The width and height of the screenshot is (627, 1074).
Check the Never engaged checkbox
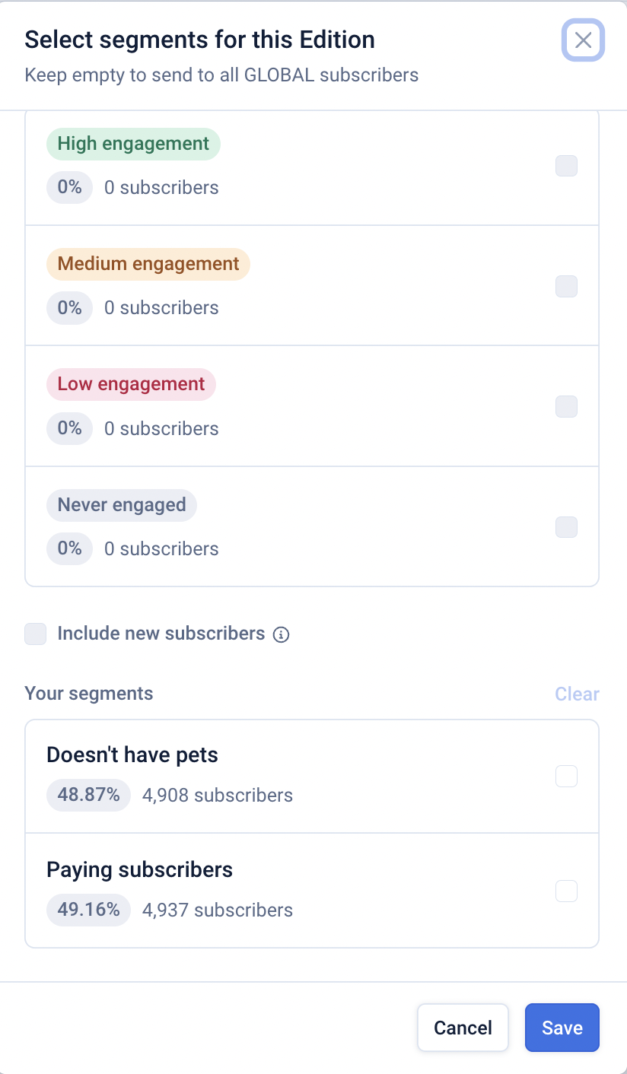(x=566, y=527)
